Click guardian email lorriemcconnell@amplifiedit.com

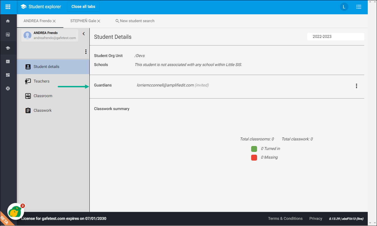(165, 85)
